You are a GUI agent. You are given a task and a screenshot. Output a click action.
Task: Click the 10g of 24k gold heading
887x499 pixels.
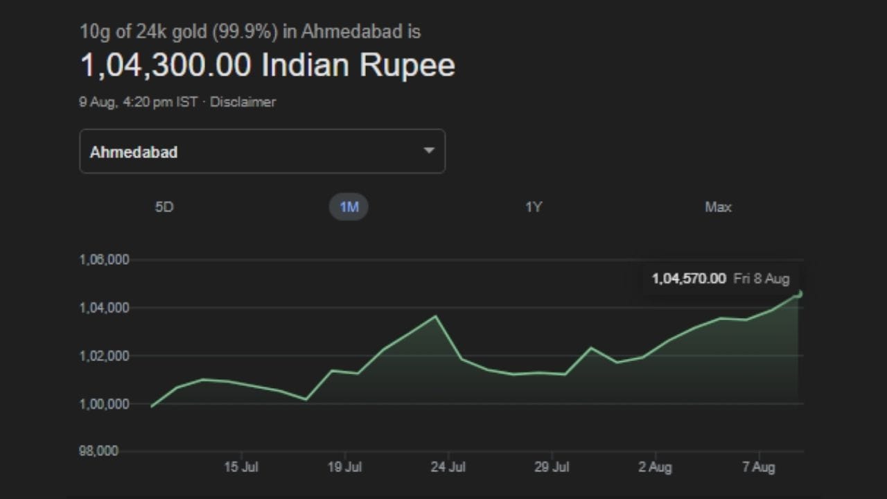250,32
